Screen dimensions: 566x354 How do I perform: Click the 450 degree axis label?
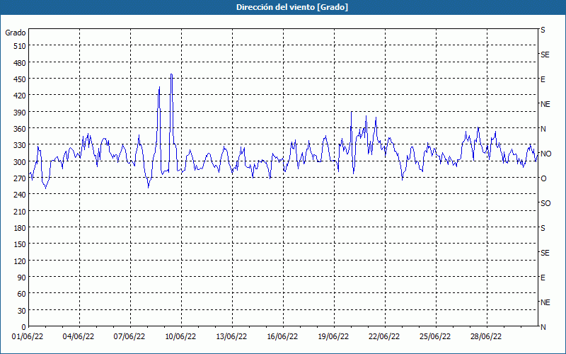click(21, 79)
